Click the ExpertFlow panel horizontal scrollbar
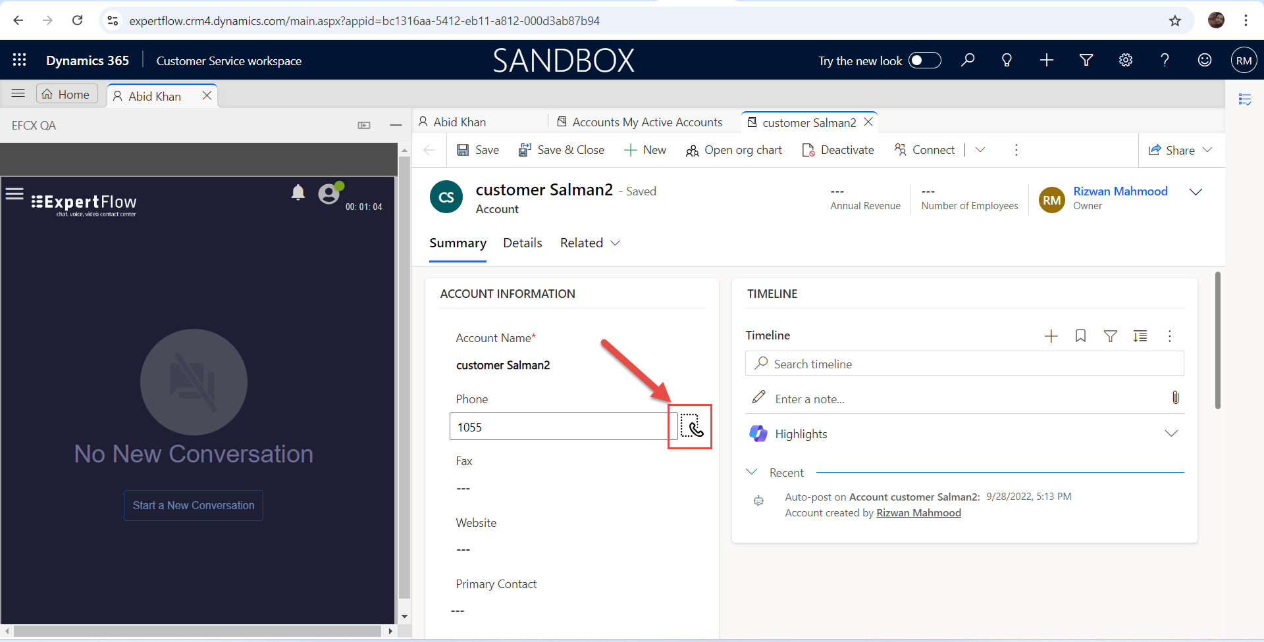1264x642 pixels. [x=197, y=631]
